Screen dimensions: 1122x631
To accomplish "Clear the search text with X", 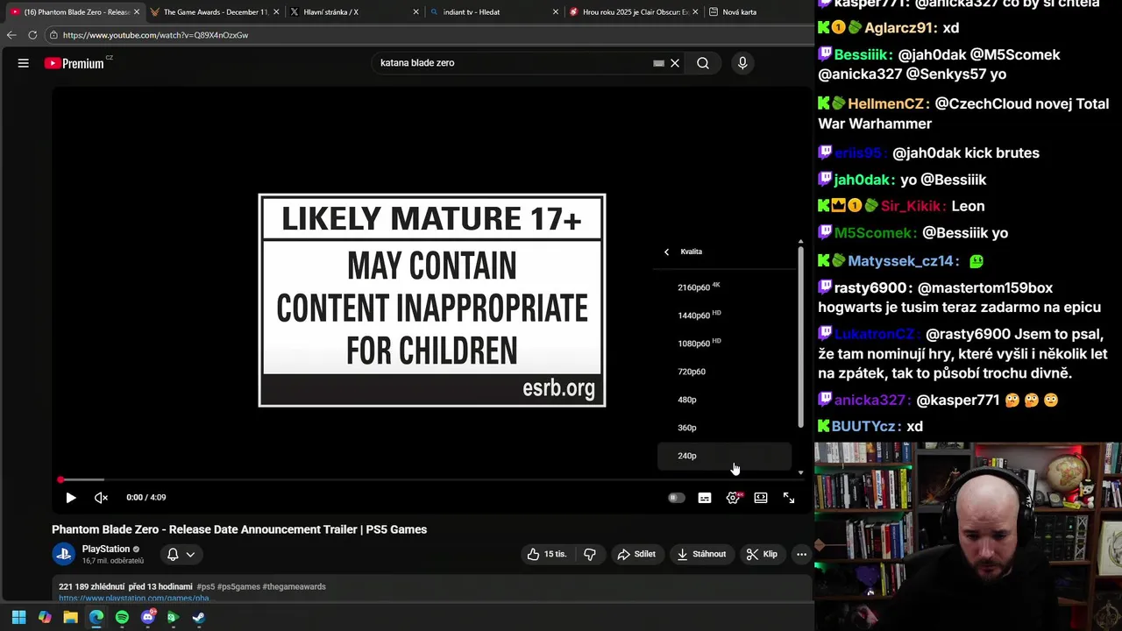I will pos(675,63).
